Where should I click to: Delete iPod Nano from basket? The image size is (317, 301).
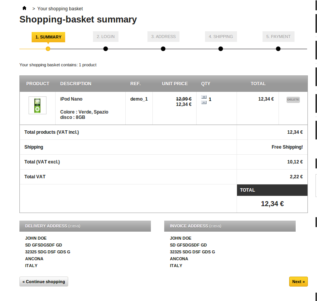tap(293, 99)
